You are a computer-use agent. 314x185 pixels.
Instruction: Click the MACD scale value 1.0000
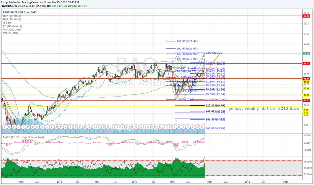click(307, 136)
